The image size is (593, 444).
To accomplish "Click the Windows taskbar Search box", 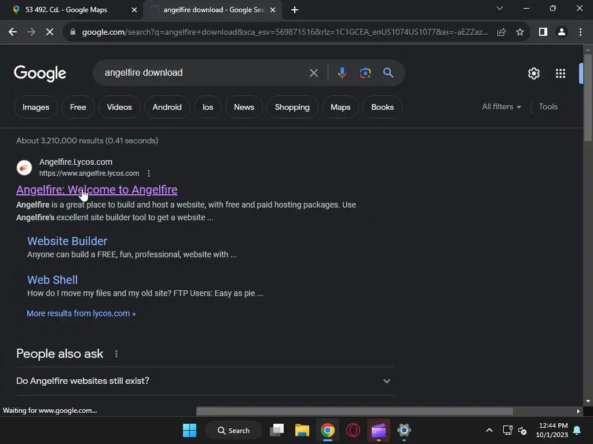I will click(234, 430).
